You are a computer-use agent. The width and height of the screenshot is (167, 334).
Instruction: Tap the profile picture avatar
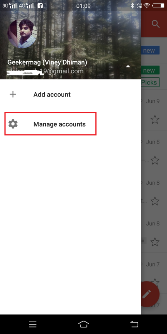tap(22, 34)
